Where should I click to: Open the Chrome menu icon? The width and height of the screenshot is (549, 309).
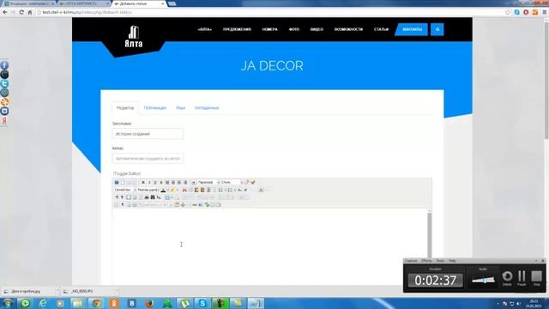coord(545,12)
